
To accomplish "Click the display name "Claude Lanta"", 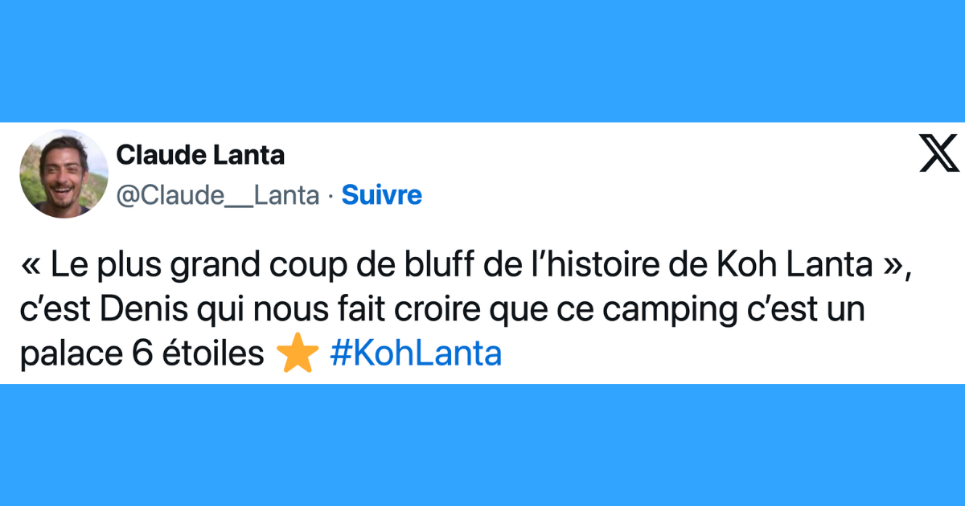I will click(x=201, y=156).
